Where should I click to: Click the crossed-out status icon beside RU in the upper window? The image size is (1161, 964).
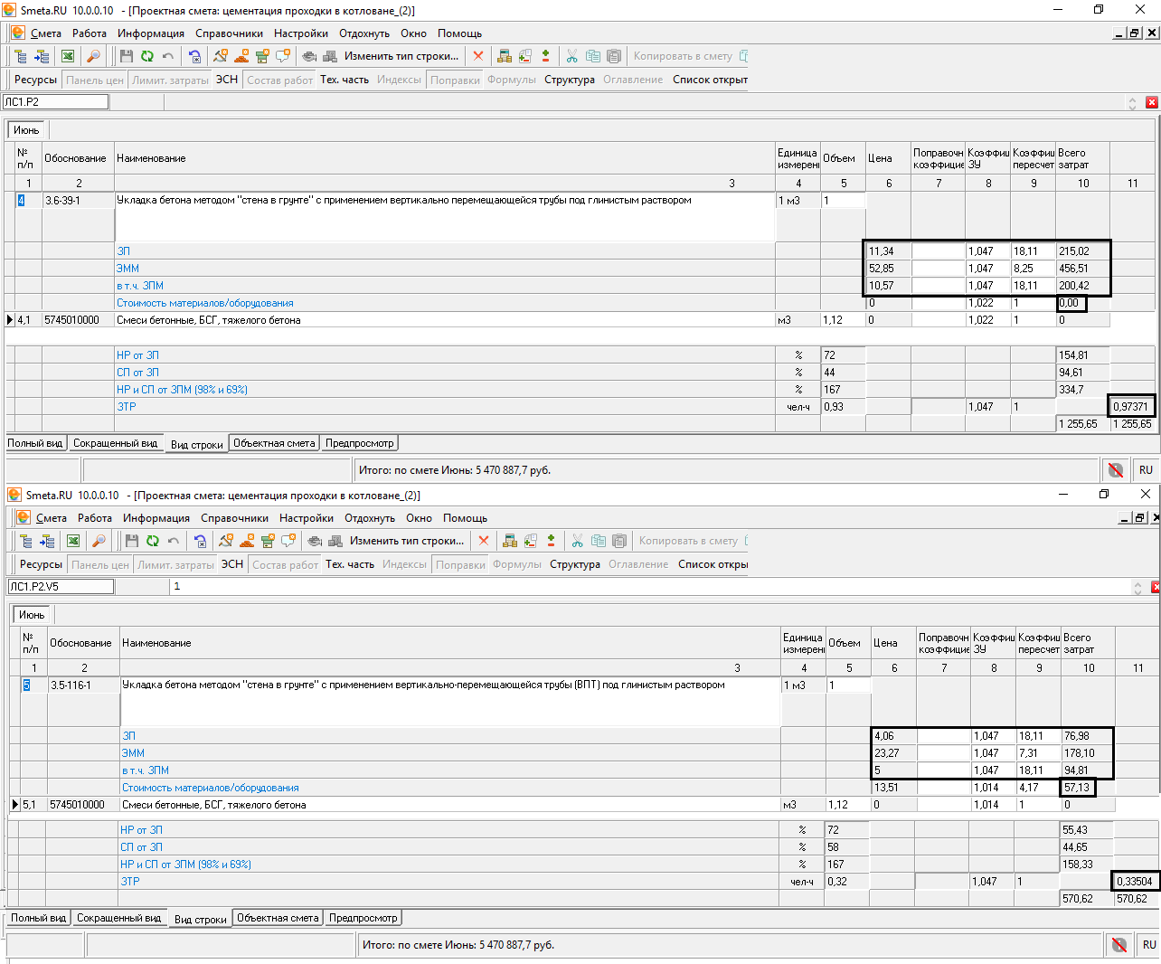click(x=1115, y=470)
